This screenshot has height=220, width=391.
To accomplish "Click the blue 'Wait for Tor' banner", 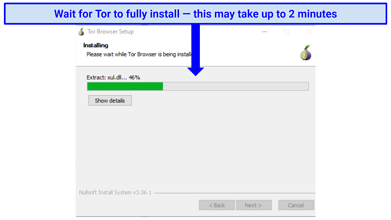I will point(195,14).
